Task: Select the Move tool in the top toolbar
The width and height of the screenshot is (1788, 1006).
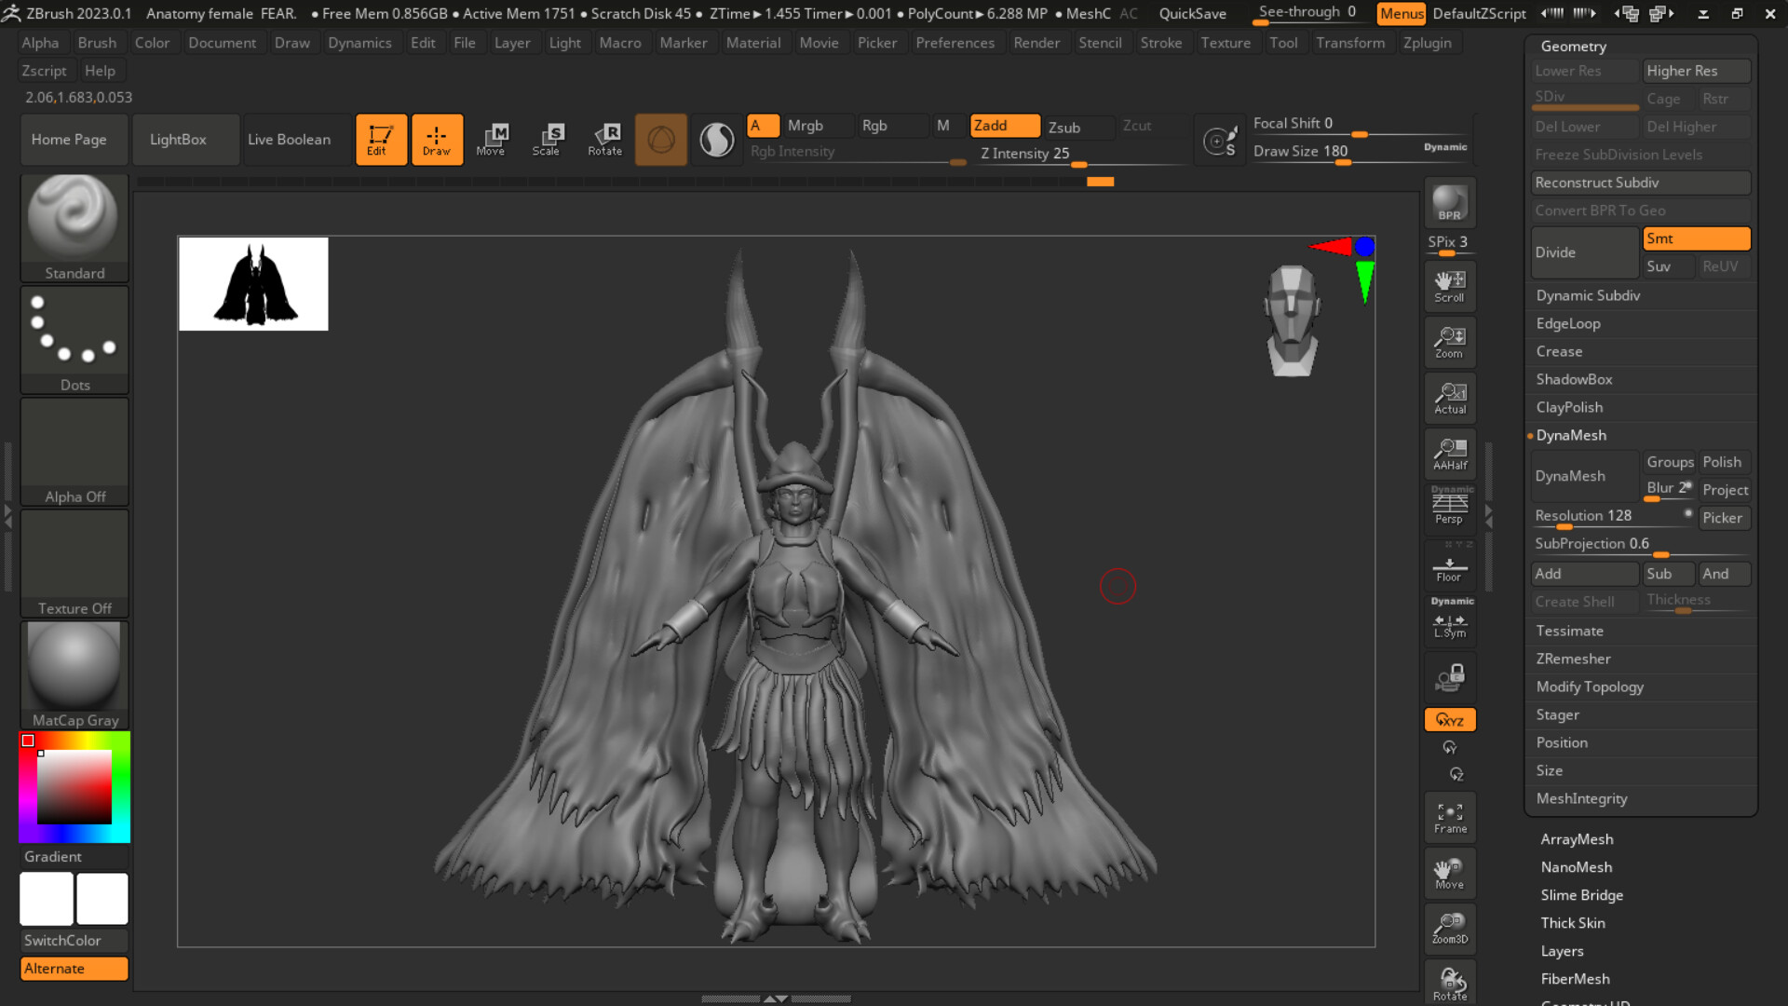Action: tap(492, 139)
